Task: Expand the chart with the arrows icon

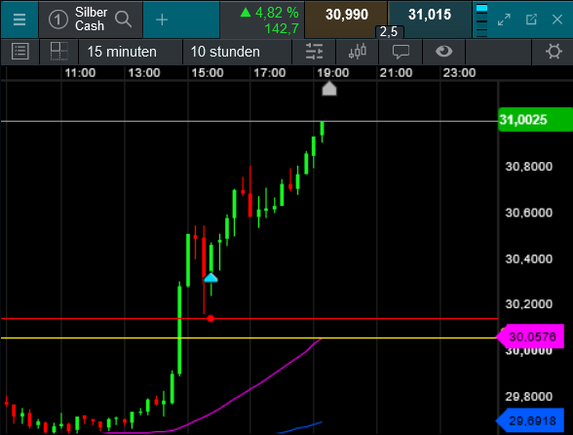Action: (504, 20)
